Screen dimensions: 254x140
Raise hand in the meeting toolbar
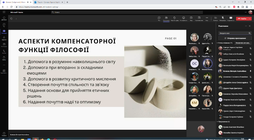(174, 19)
